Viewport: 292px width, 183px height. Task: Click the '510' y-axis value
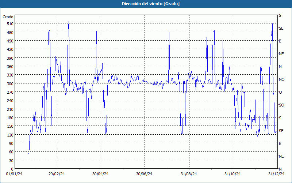pos(10,24)
